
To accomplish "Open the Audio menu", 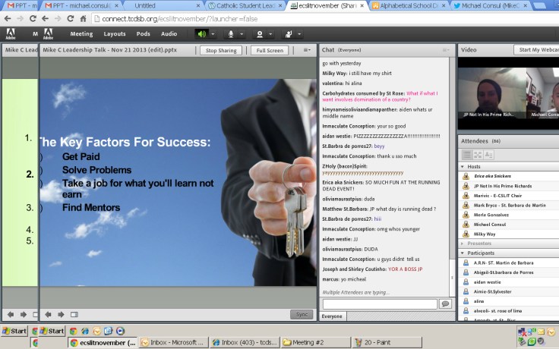I will tap(169, 34).
